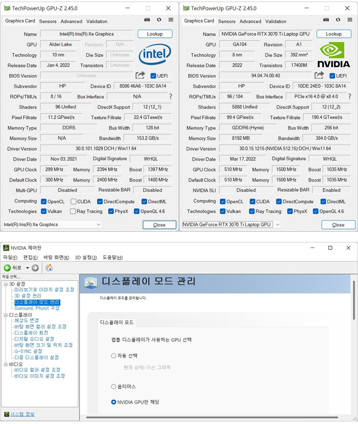Click the NVIDIA logo image

[333, 54]
